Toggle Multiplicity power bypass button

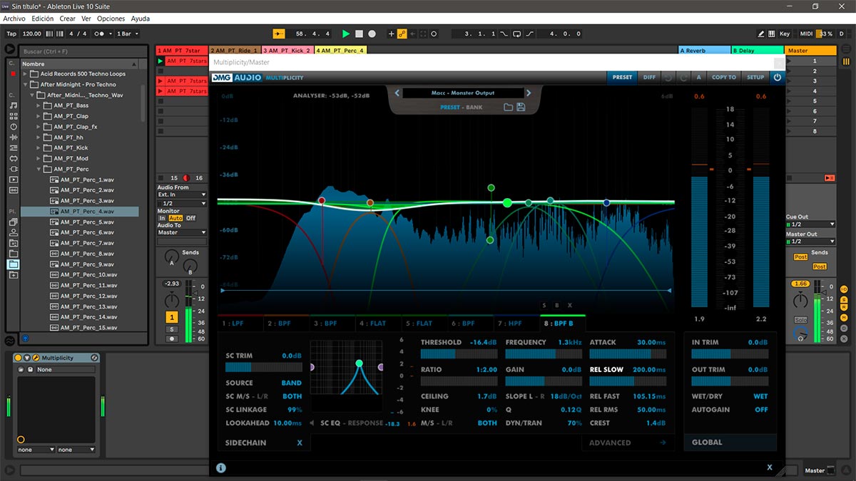[x=777, y=77]
